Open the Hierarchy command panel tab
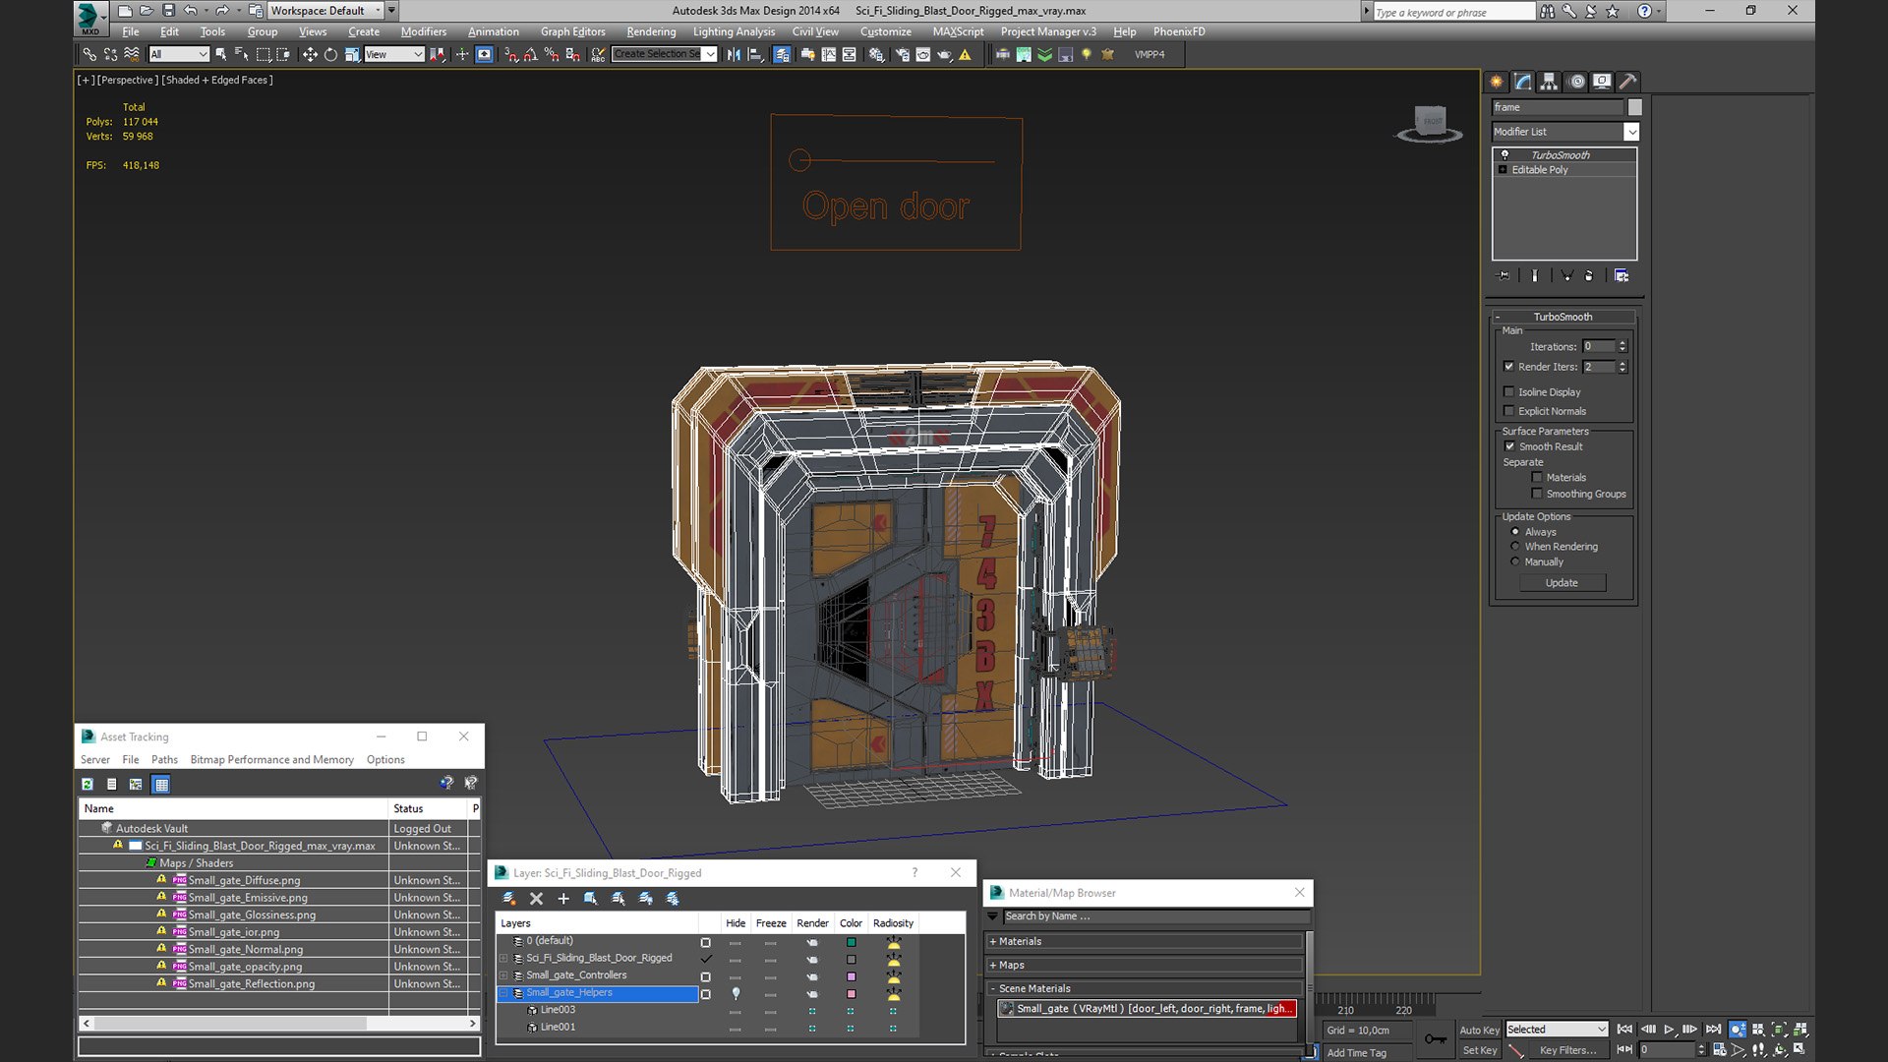This screenshot has width=1888, height=1062. point(1549,82)
